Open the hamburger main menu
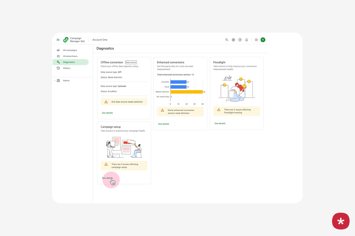Image resolution: width=355 pixels, height=236 pixels. click(58, 40)
